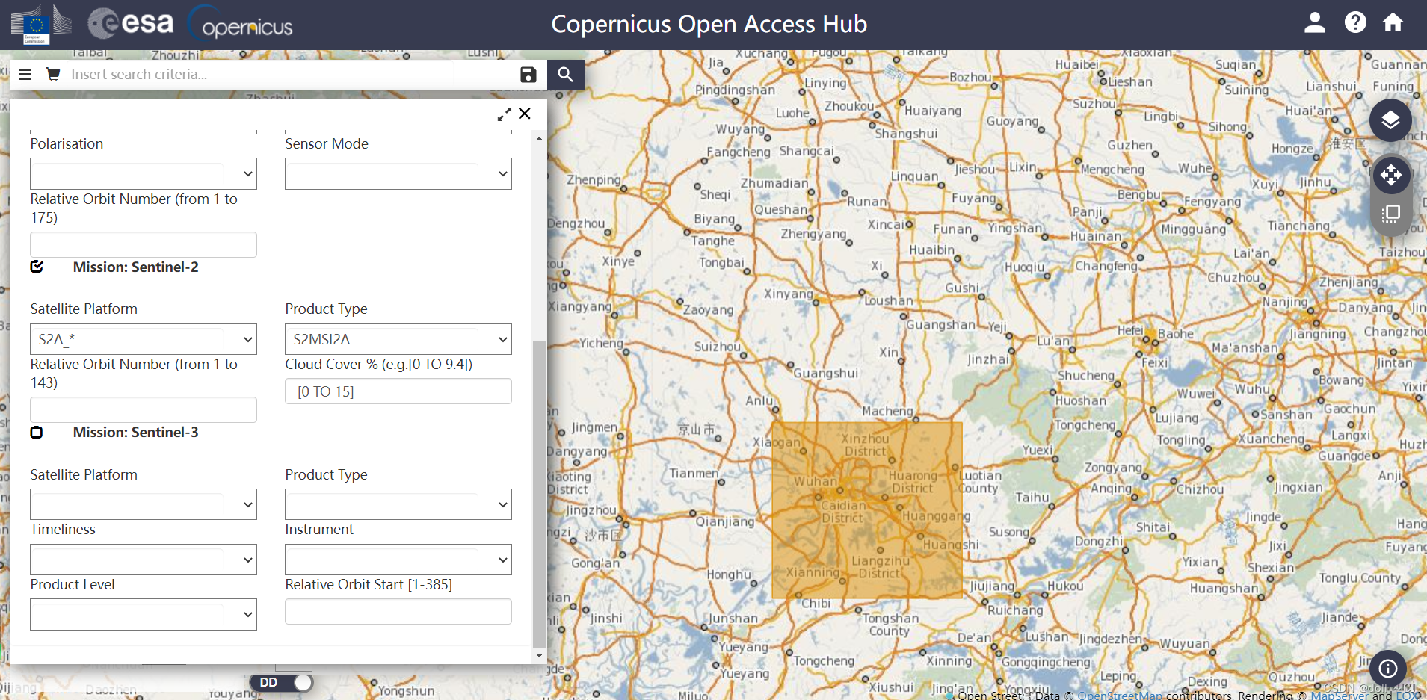Open the map layers switcher
Viewport: 1427px width, 700px height.
point(1390,120)
